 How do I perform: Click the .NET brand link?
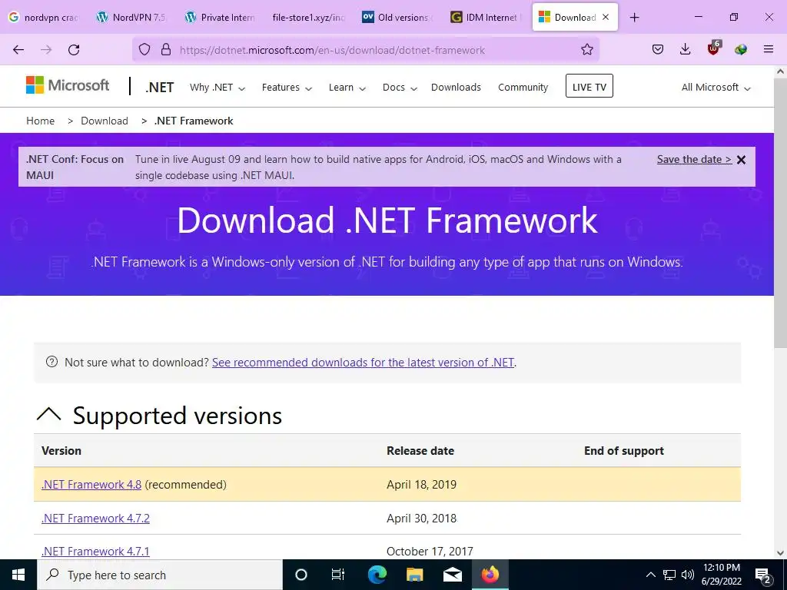(x=160, y=88)
